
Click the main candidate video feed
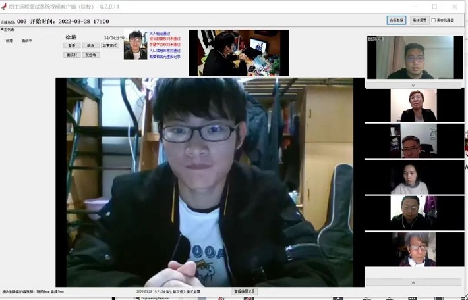(210, 182)
